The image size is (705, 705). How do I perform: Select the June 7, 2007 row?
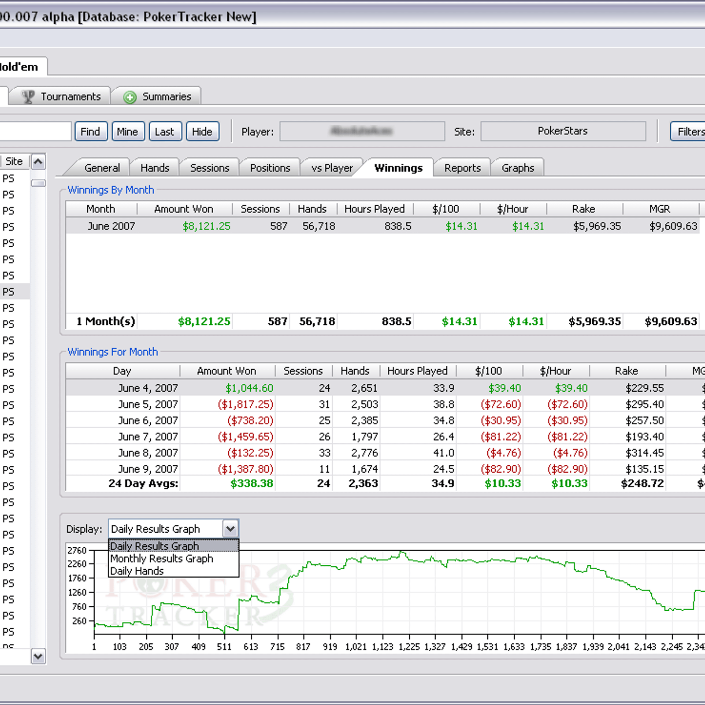pyautogui.click(x=386, y=437)
